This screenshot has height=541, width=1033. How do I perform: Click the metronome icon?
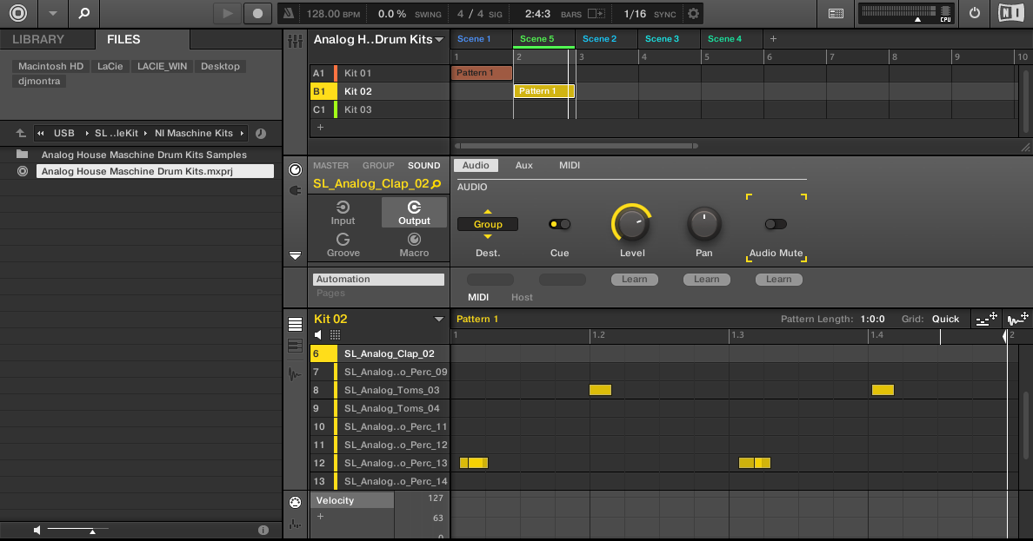click(x=289, y=13)
